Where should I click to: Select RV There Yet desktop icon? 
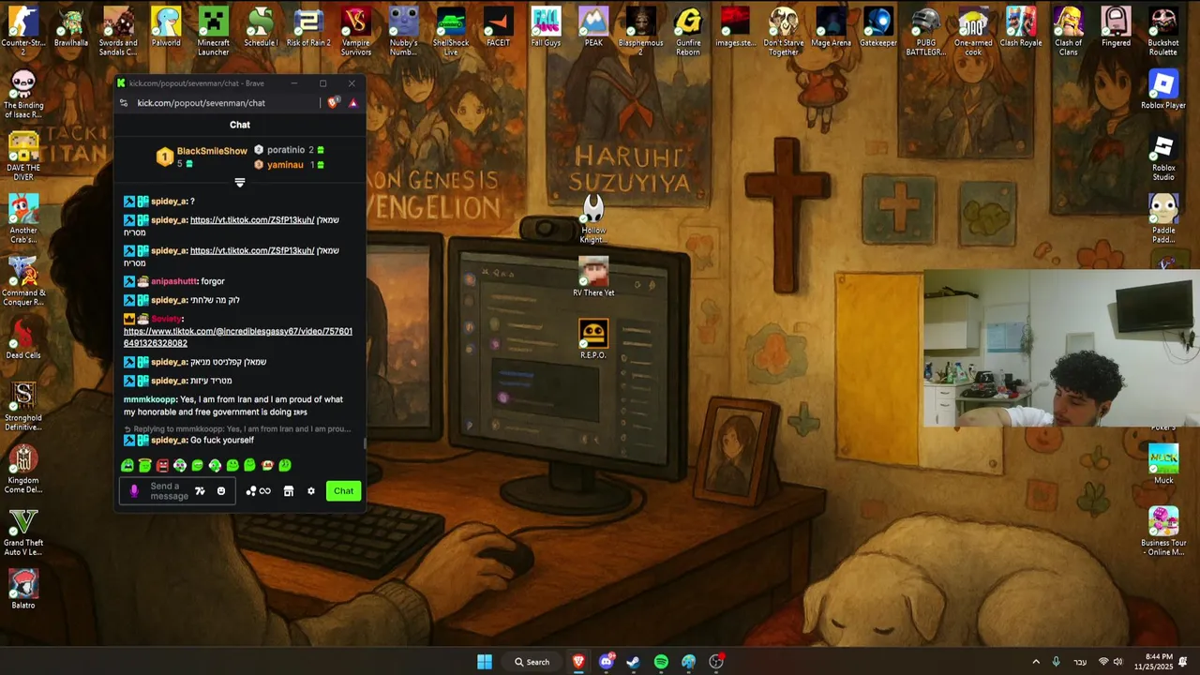[593, 277]
